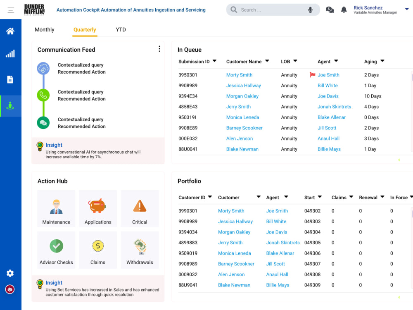The width and height of the screenshot is (413, 310).
Task: Open the analytics bar chart sidebar icon
Action: click(x=10, y=54)
